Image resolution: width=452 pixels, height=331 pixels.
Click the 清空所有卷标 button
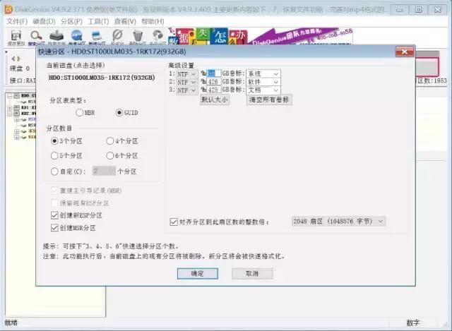(x=269, y=100)
